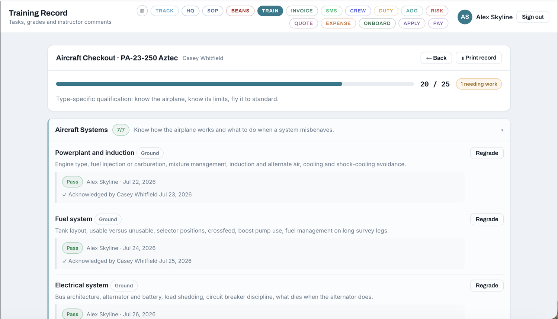The height and width of the screenshot is (319, 558).
Task: Select the TRAIN tab
Action: [x=270, y=11]
